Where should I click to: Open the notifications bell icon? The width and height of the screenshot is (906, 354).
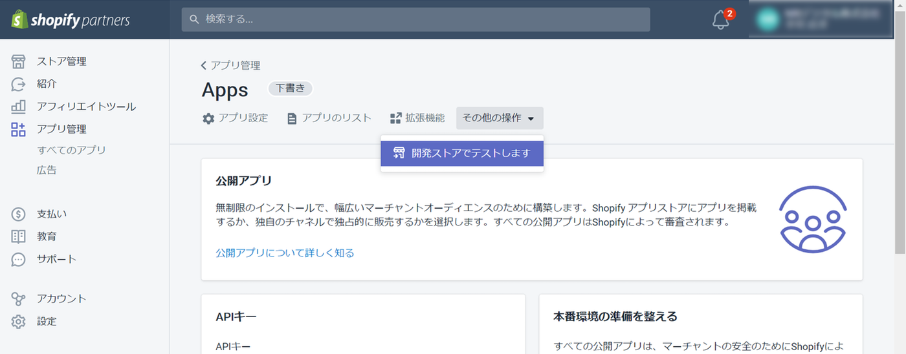(x=720, y=20)
